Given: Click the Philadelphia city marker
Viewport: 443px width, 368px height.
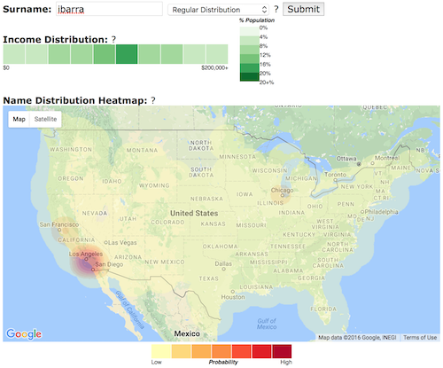Looking at the screenshot, I should (x=362, y=212).
